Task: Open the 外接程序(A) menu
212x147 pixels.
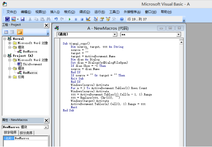Action: tap(132, 12)
